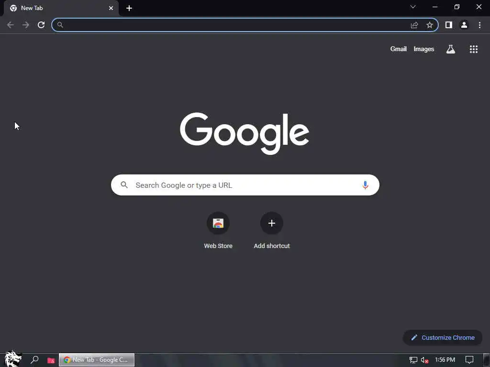Click the Google logo
Screen dimensions: 490x367
click(x=245, y=134)
